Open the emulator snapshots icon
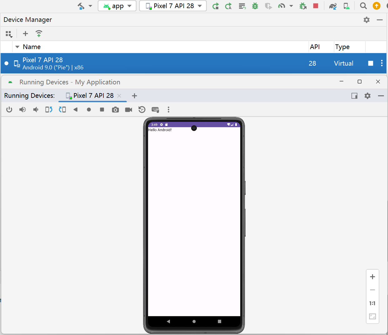This screenshot has height=335, width=388. 142,110
